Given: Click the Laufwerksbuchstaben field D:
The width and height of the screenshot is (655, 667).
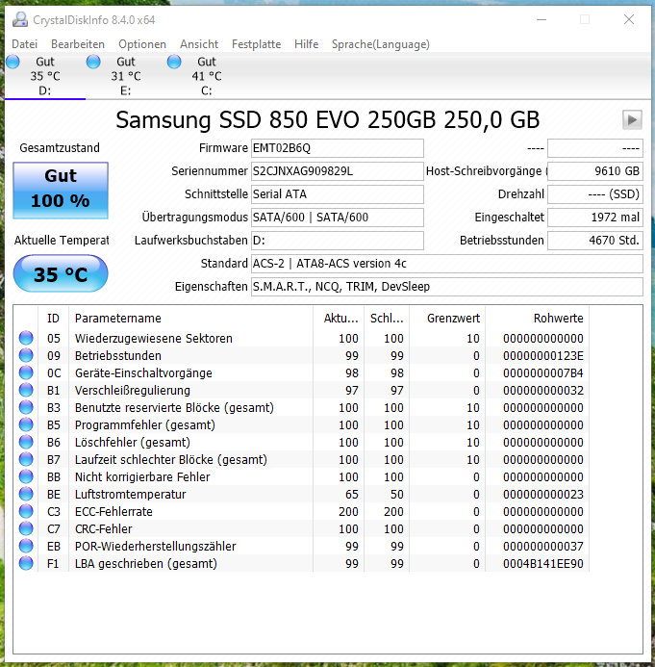Looking at the screenshot, I should click(337, 241).
